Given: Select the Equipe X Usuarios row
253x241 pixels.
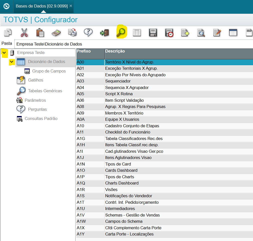Looking at the screenshot, I should [x=165, y=119].
